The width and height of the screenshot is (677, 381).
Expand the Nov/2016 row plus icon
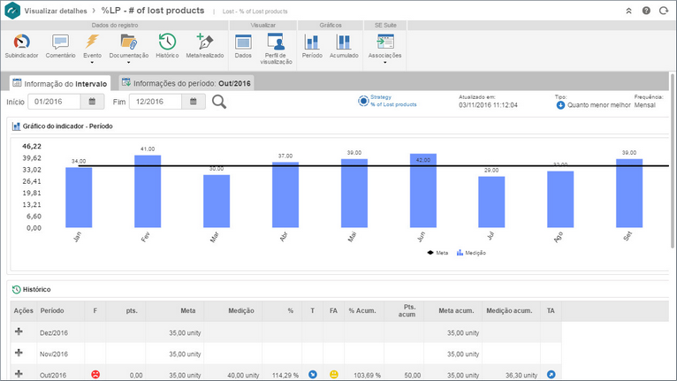point(19,353)
